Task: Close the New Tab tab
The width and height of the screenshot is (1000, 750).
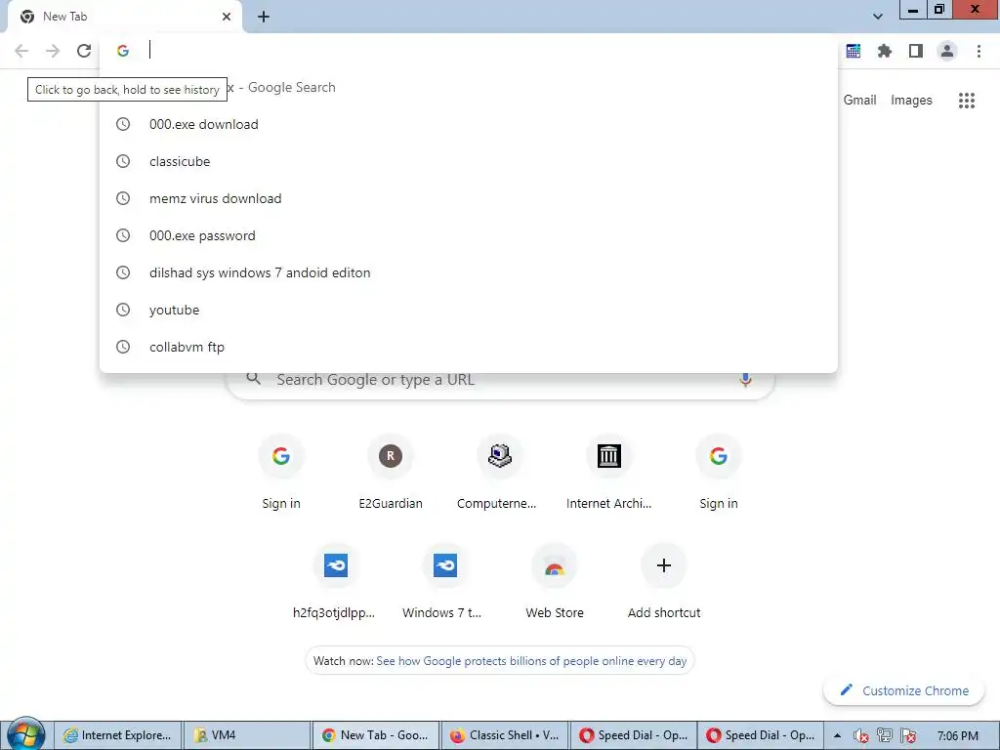Action: click(227, 17)
